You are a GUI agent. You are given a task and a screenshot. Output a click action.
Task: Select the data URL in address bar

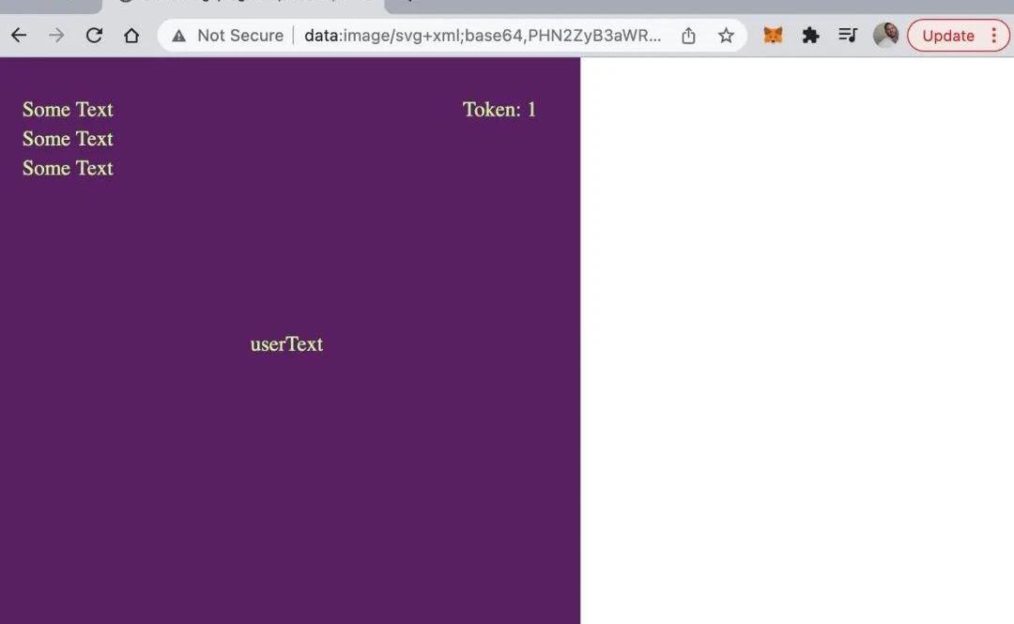point(483,36)
